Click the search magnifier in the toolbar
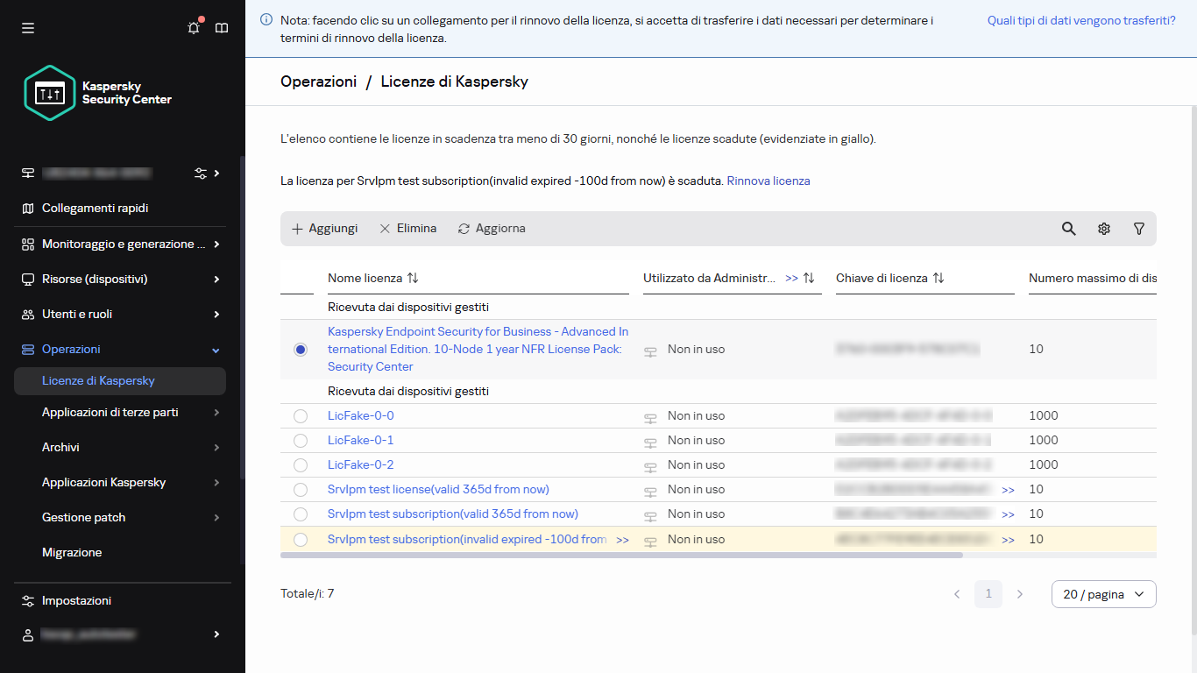Viewport: 1197px width, 673px height. pyautogui.click(x=1068, y=229)
